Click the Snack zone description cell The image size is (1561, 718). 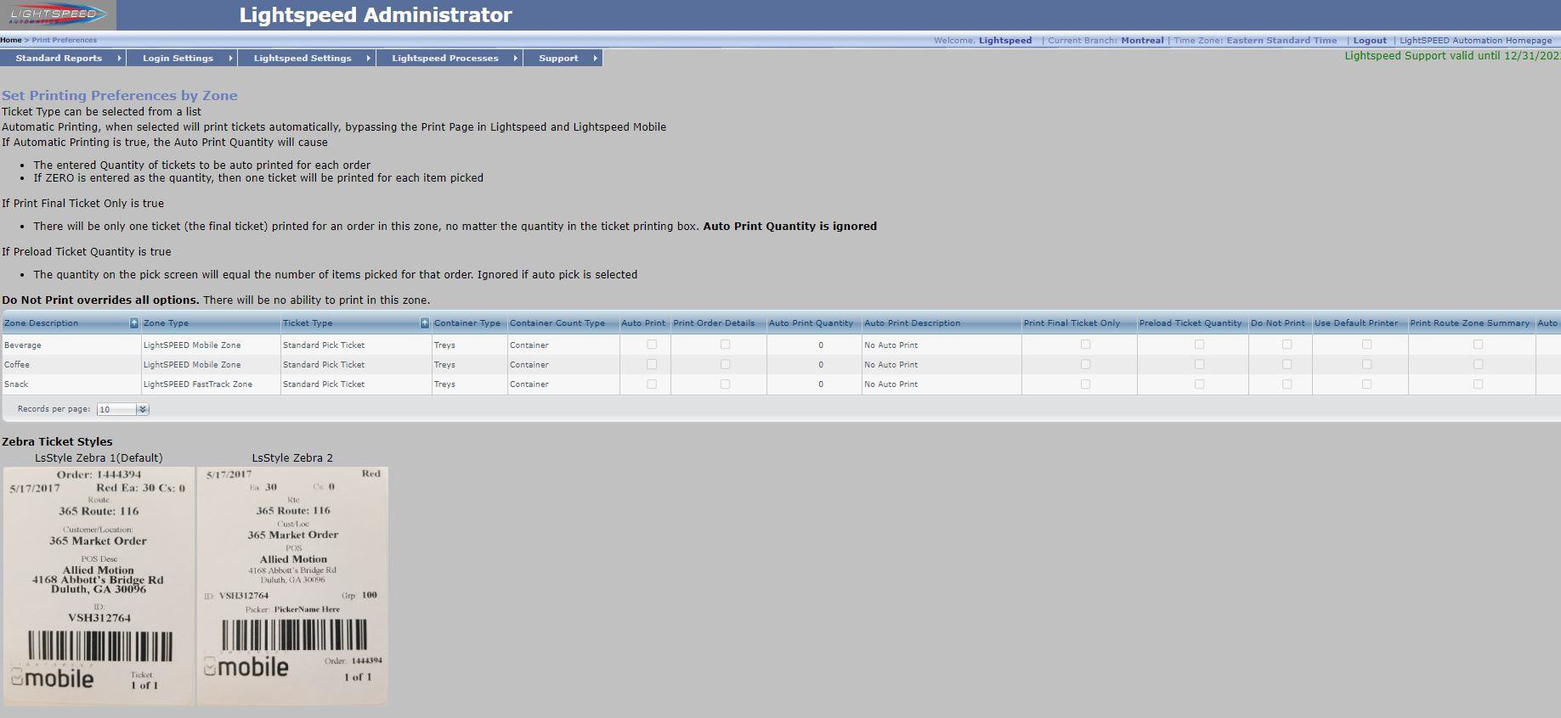pyautogui.click(x=71, y=384)
